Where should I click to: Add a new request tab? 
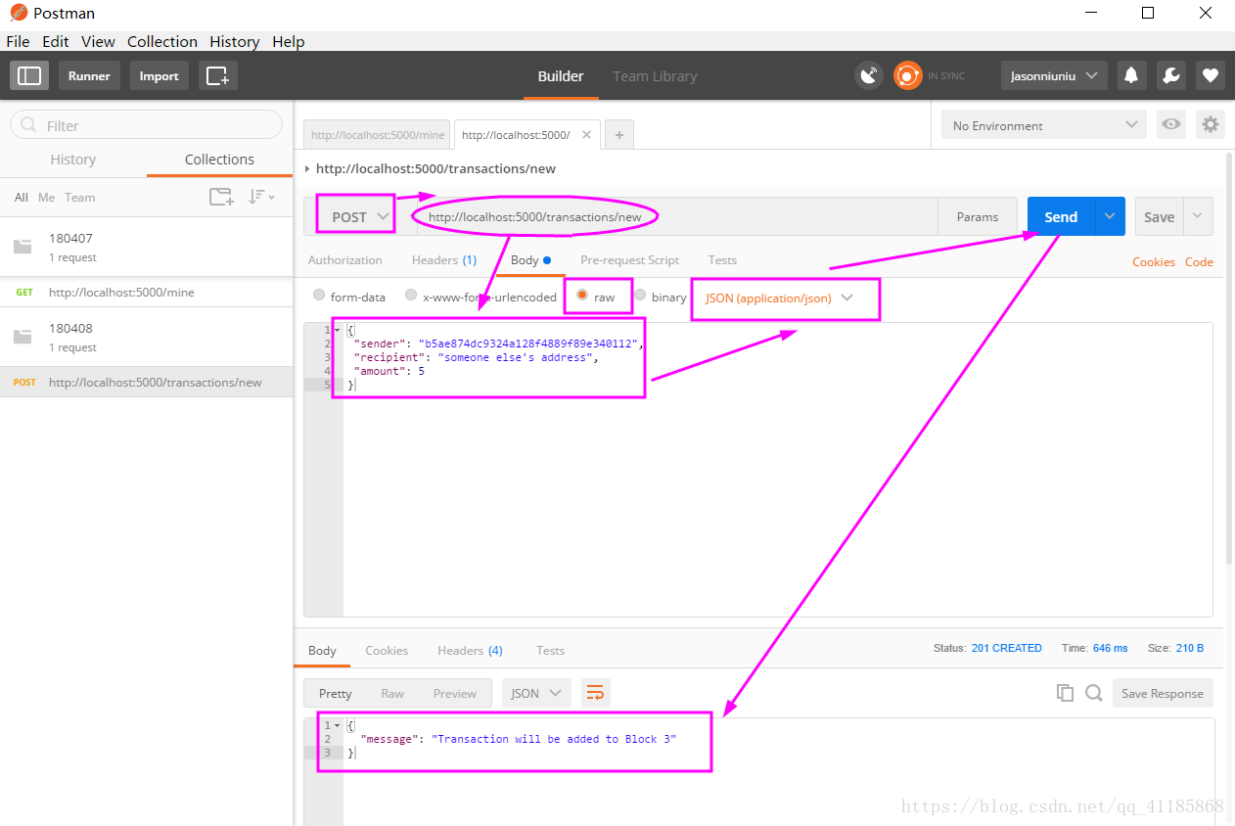tap(618, 135)
